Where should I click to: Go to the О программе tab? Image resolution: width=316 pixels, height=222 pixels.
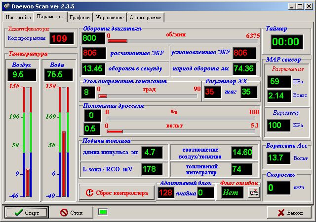click(145, 17)
